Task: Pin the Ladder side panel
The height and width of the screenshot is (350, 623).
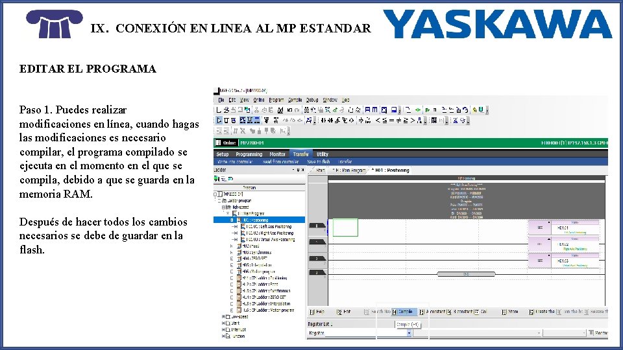Action: 298,170
